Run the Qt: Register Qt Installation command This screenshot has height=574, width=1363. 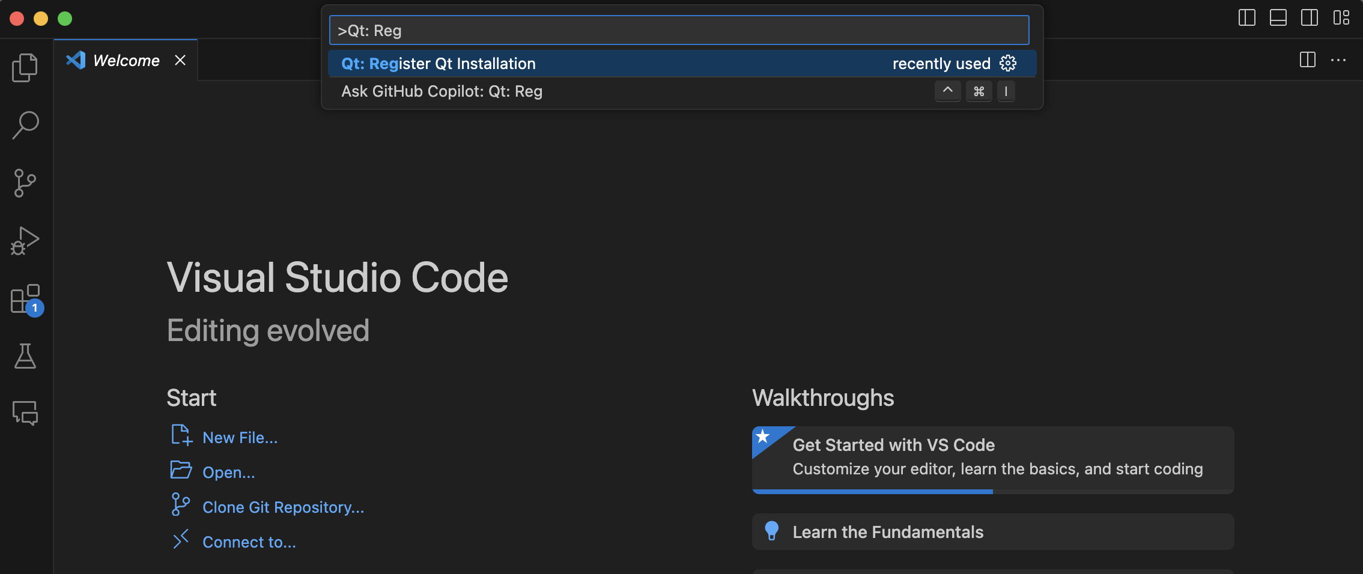click(438, 63)
